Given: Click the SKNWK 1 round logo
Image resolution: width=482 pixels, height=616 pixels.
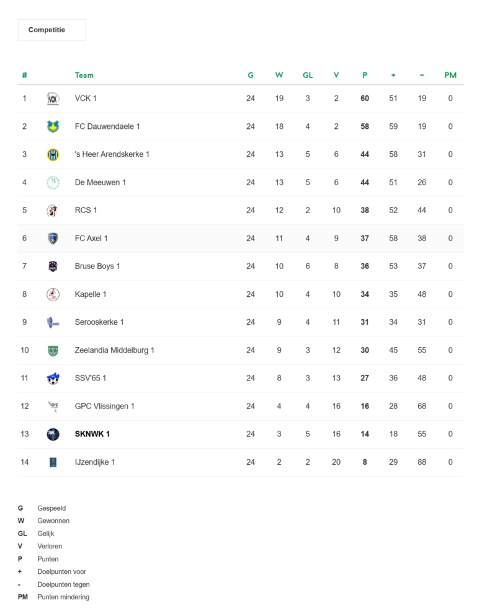Looking at the screenshot, I should click(x=53, y=434).
